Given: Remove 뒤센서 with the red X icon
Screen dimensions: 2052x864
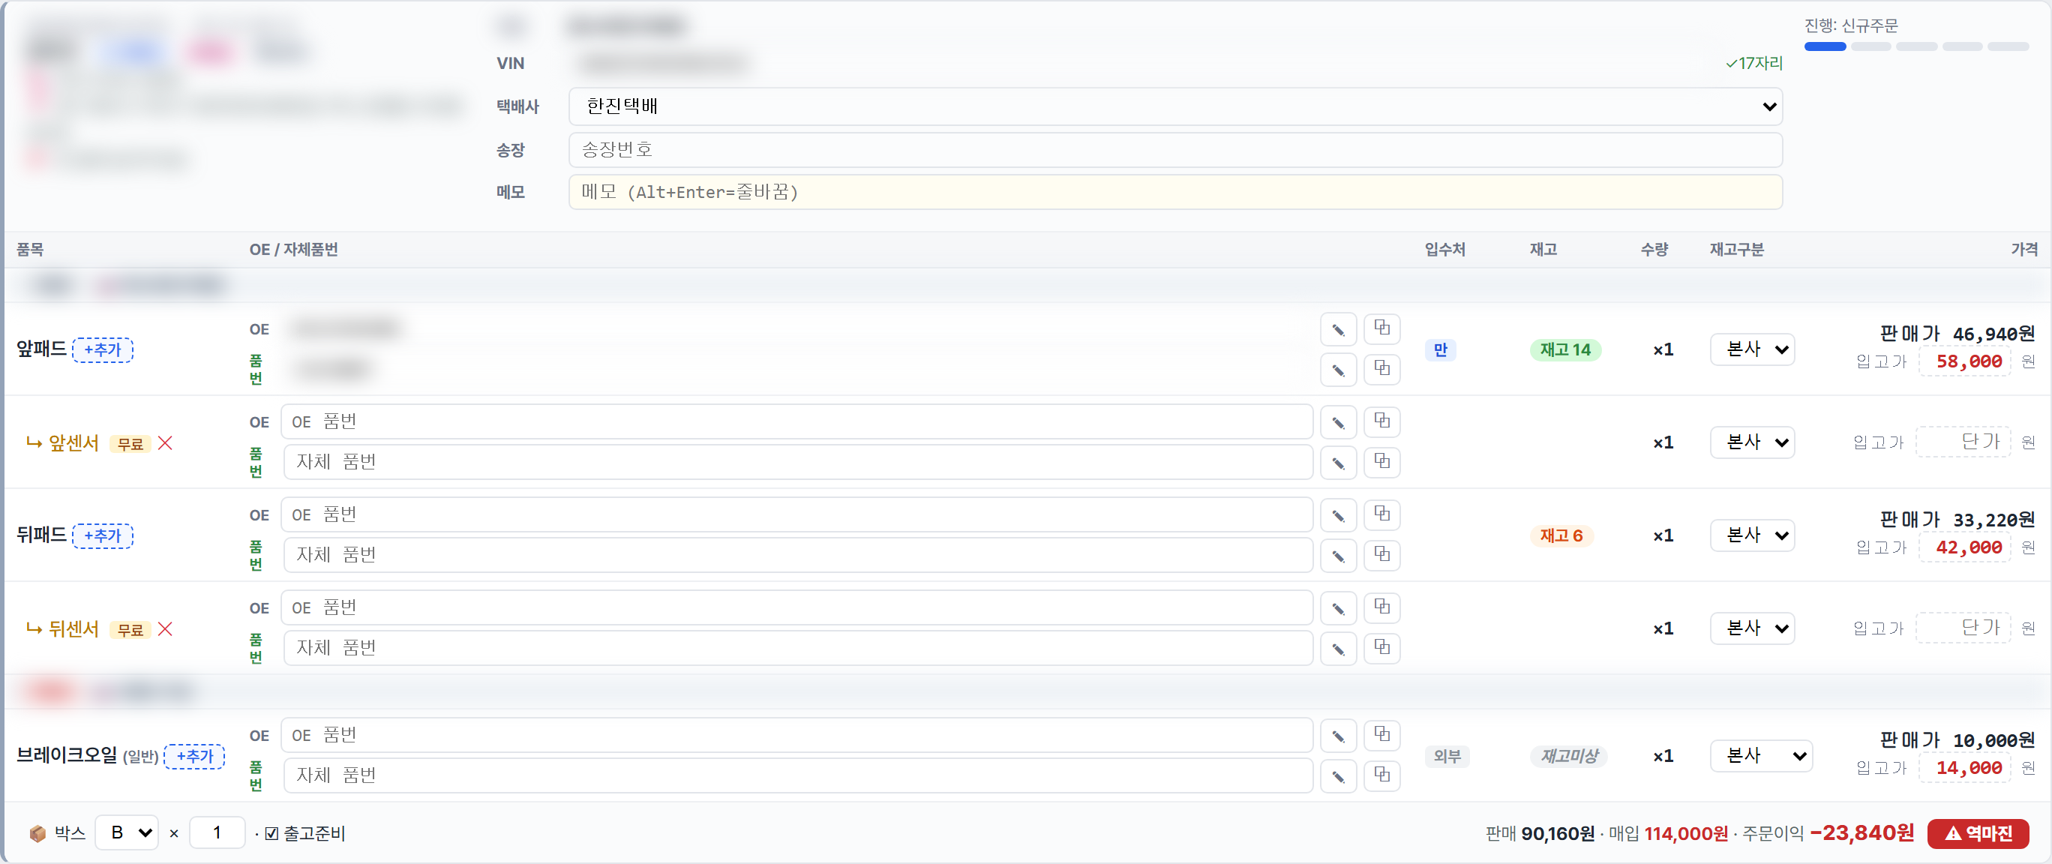Looking at the screenshot, I should (x=165, y=629).
